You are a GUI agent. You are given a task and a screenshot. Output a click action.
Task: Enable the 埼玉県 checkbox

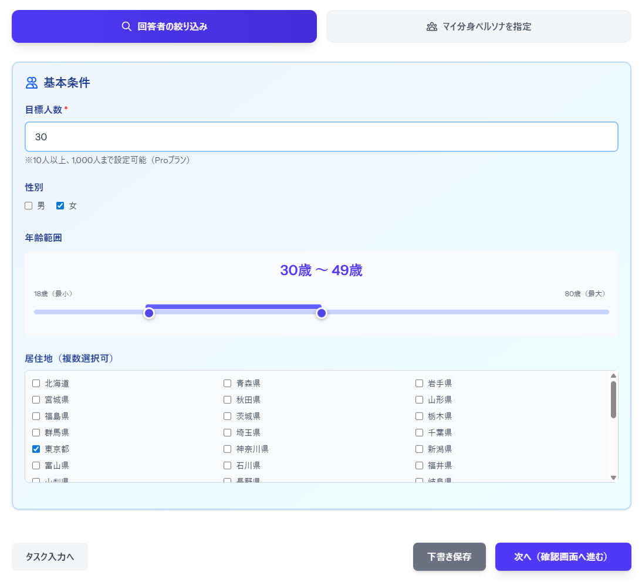[227, 432]
